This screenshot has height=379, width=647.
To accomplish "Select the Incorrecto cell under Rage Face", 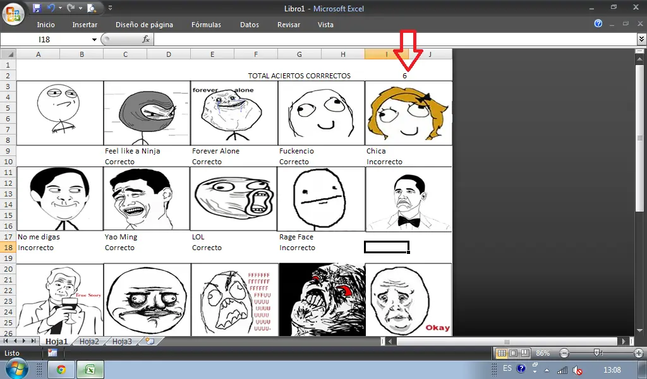I will (x=297, y=248).
